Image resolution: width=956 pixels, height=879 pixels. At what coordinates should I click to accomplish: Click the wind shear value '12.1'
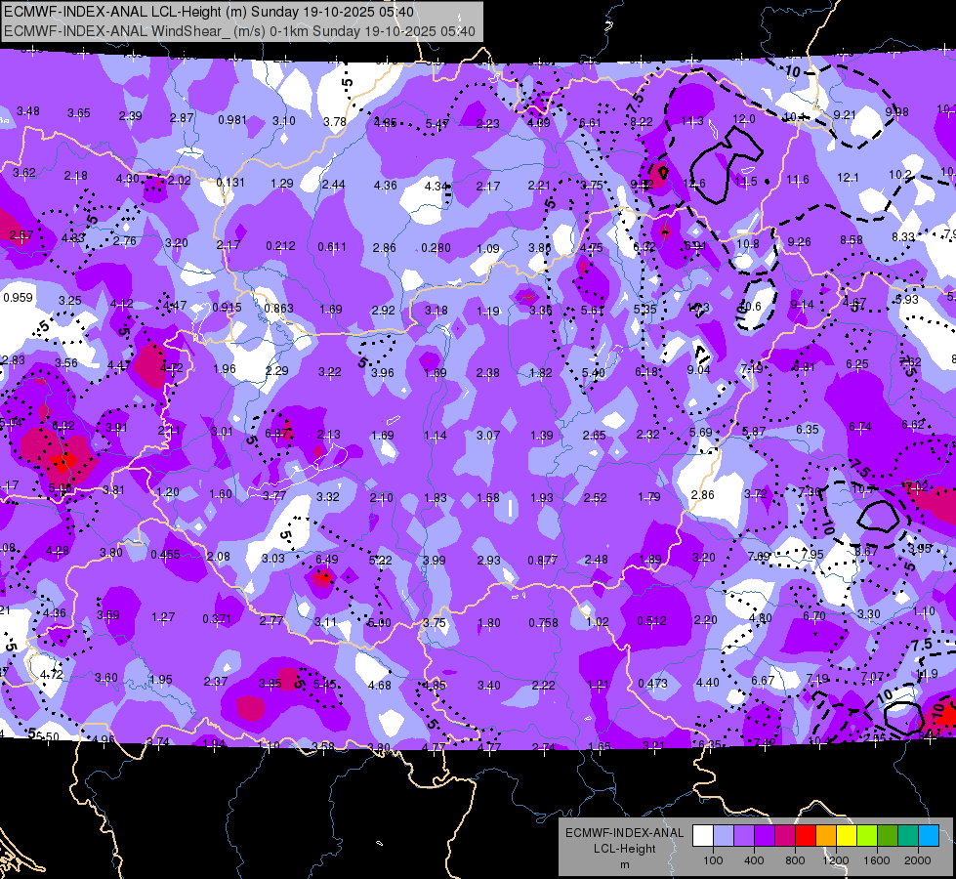point(848,178)
